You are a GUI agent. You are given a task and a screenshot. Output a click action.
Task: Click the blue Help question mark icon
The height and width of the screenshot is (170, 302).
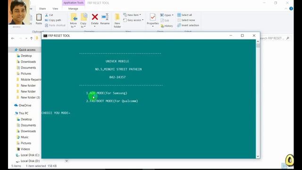(291, 8)
